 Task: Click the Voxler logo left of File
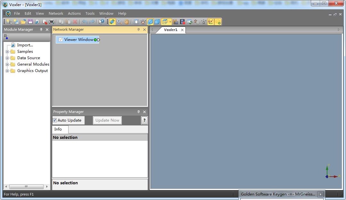[x=8, y=13]
